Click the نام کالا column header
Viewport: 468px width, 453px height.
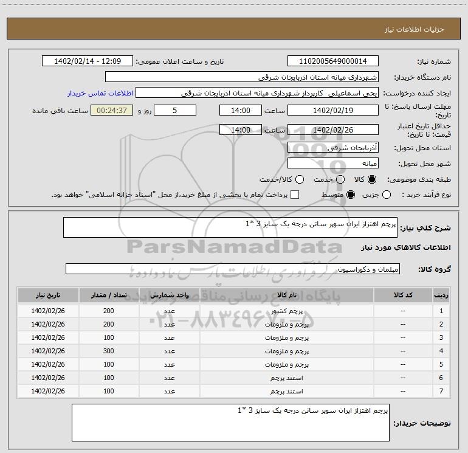tap(286, 296)
